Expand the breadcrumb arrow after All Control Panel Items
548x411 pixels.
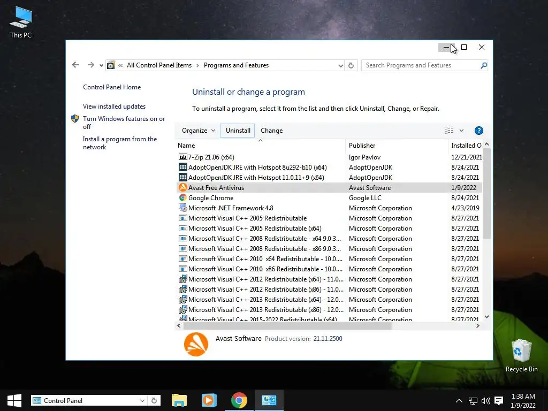[197, 65]
